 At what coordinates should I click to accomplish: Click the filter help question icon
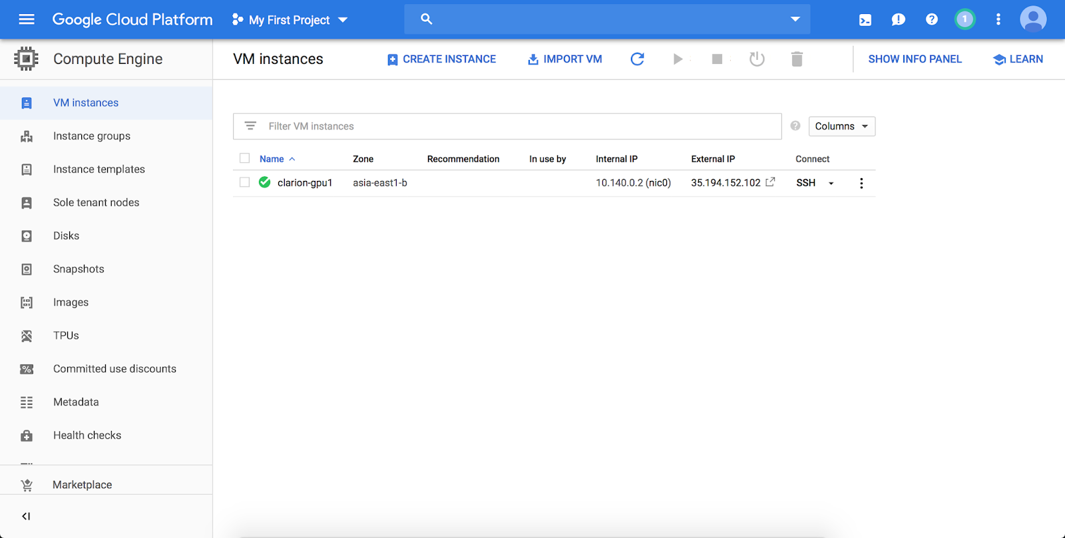[x=795, y=126]
